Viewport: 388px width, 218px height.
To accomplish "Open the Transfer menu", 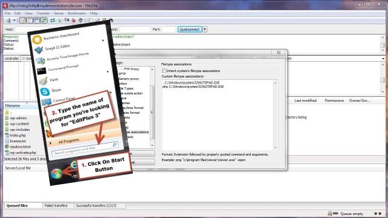I will tap(43, 13).
